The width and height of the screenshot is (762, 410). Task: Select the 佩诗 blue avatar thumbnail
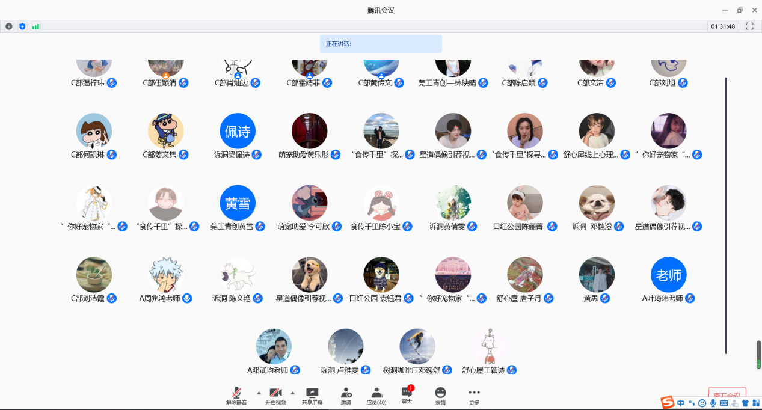pos(238,131)
